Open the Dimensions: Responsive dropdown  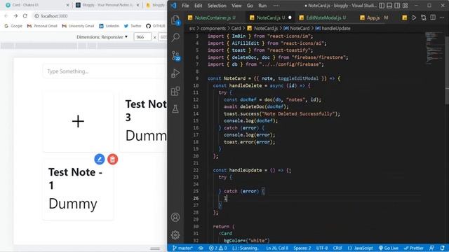coord(102,37)
